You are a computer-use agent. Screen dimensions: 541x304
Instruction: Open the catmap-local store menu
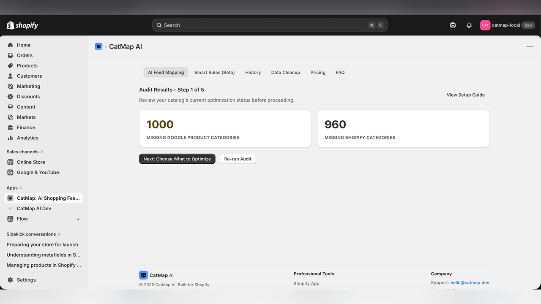pos(507,25)
